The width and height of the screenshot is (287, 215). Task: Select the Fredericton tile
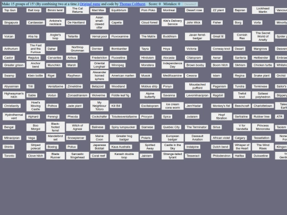(x=99, y=58)
